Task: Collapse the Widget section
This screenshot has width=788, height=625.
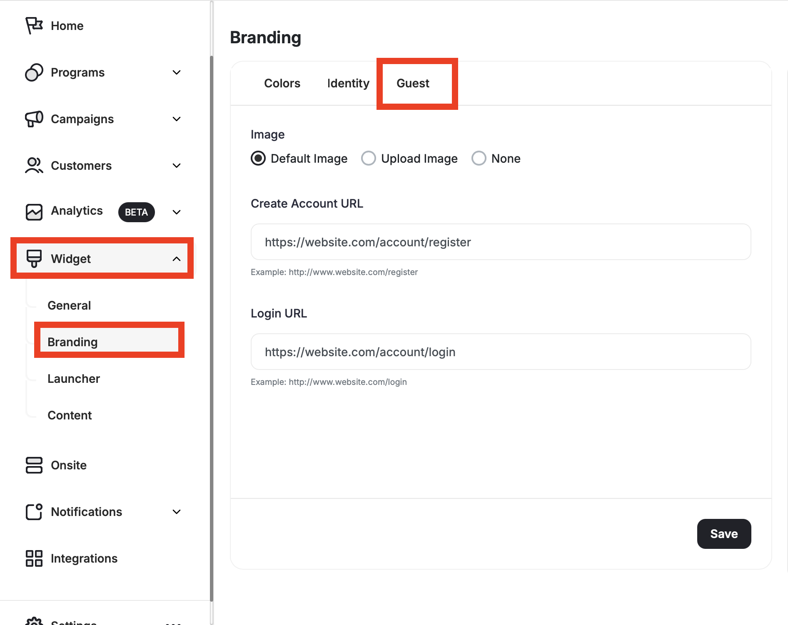Action: [x=176, y=258]
